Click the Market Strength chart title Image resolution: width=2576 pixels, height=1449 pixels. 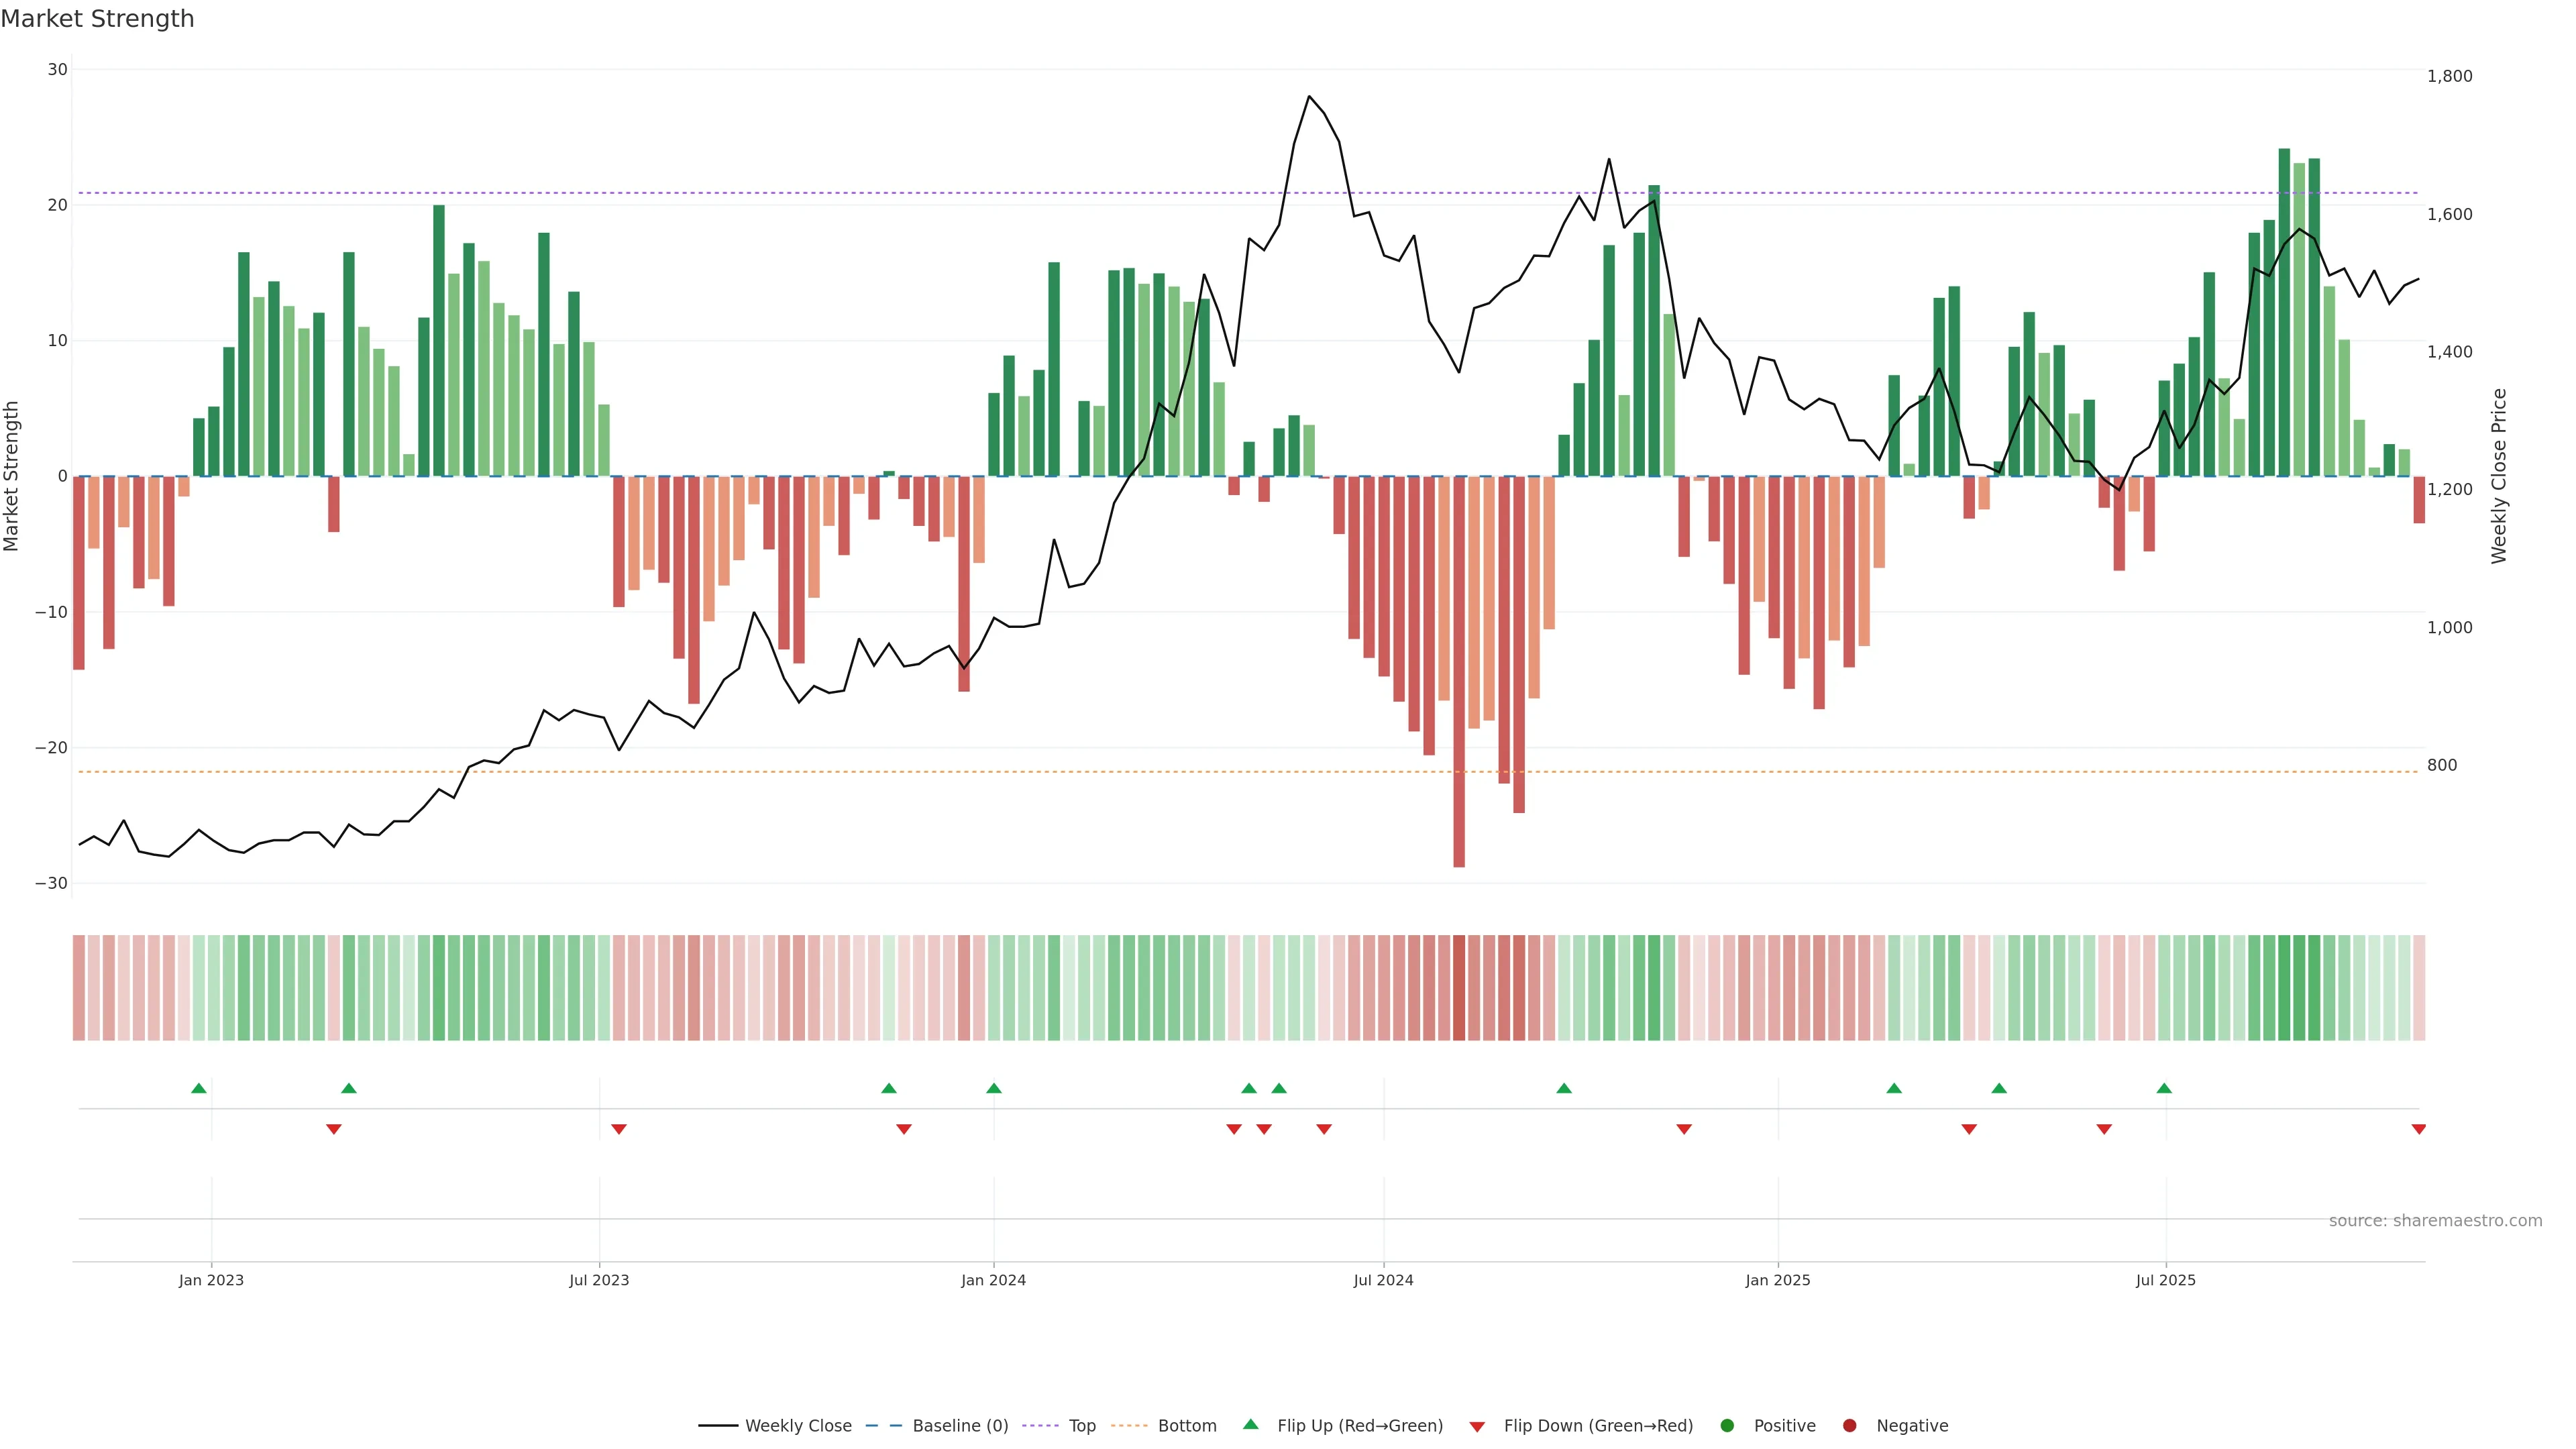coord(98,19)
